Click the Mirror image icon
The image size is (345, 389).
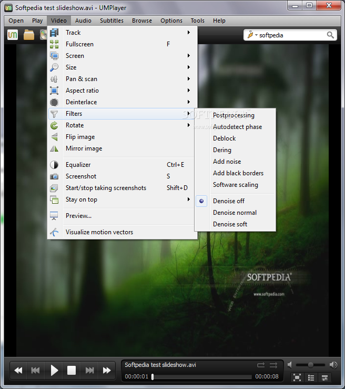coord(54,148)
